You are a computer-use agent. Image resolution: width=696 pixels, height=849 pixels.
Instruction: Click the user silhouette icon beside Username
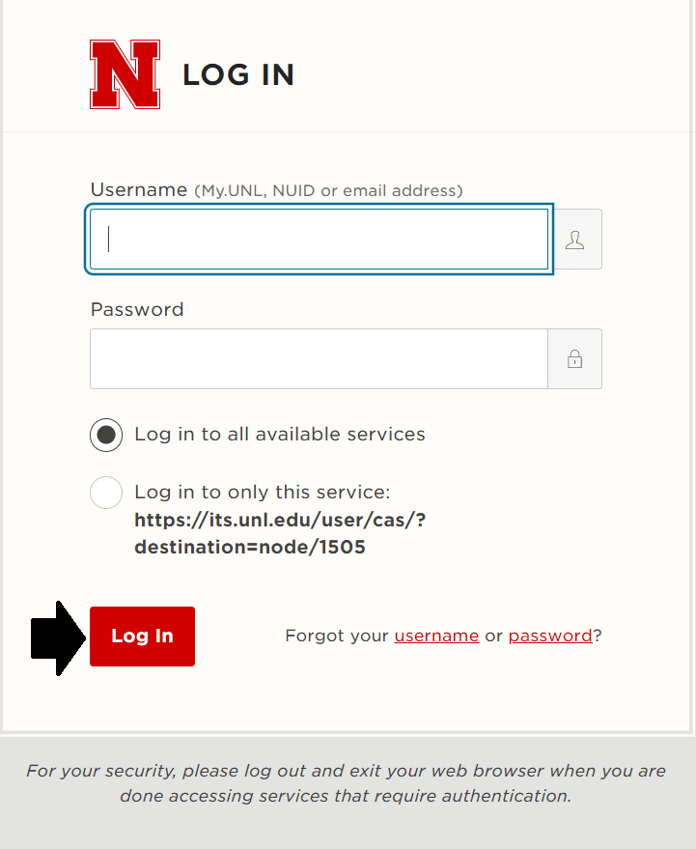coord(574,240)
